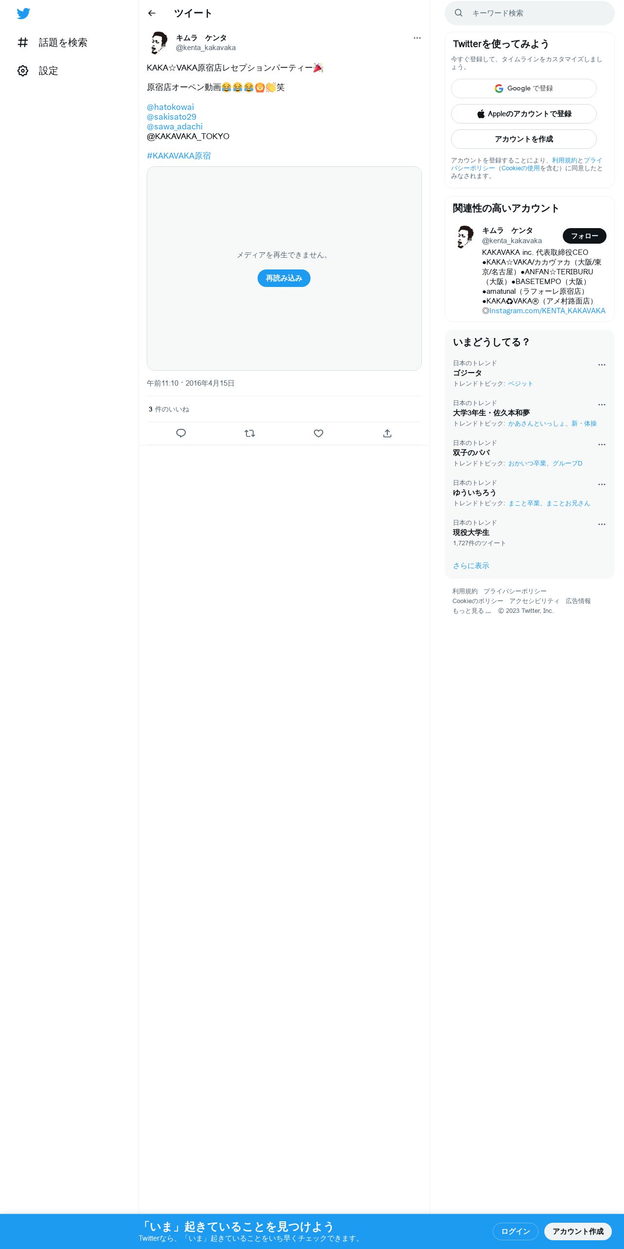Open footer 利用規約 link
Screen dimensions: 624x1249
pos(465,591)
